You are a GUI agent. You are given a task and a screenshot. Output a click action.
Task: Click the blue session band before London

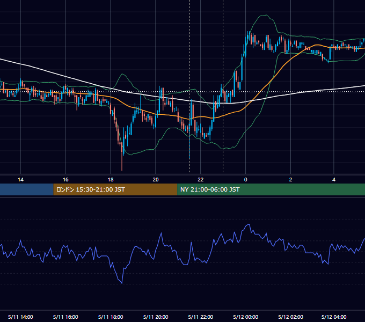tap(27, 189)
